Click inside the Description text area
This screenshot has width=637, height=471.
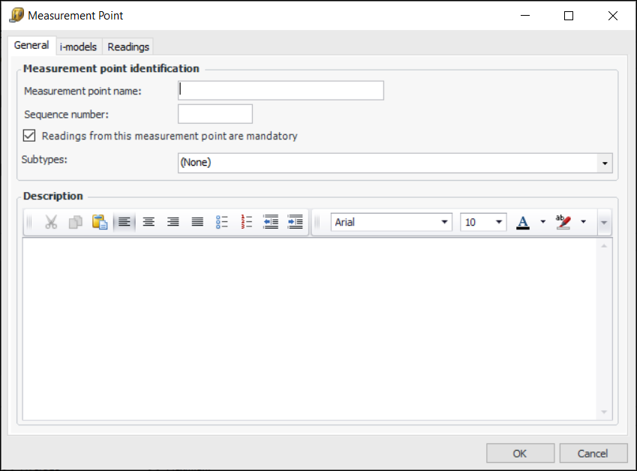click(310, 329)
